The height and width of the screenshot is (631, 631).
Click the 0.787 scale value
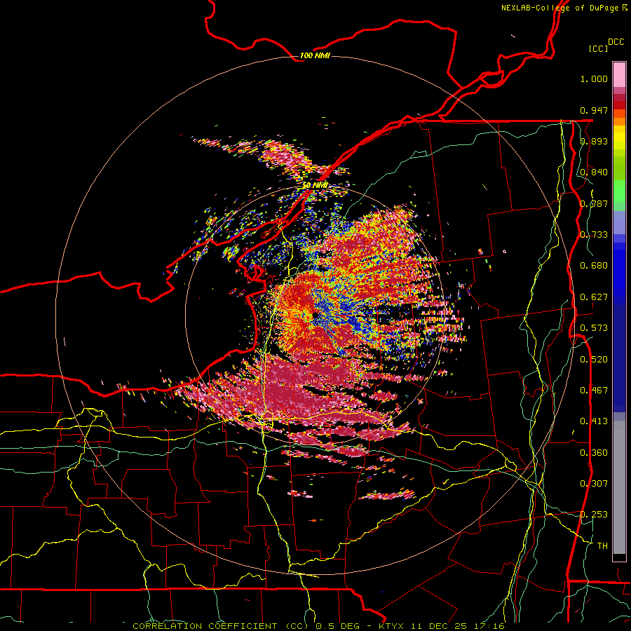(594, 203)
